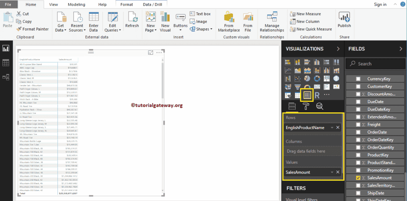This screenshot has height=201, width=407.
Task: Choose the Line chart visualization
Action: [x=288, y=70]
